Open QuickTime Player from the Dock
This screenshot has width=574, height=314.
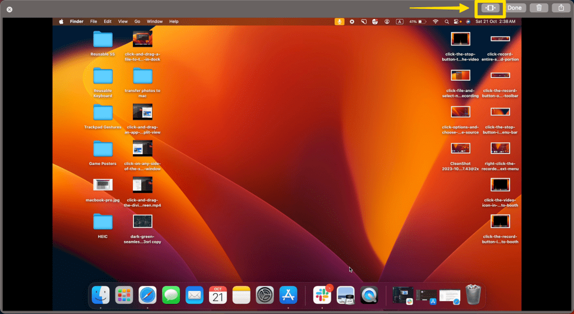(x=369, y=295)
